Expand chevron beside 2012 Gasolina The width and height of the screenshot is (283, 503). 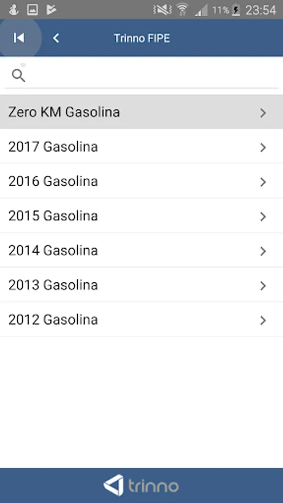263,320
